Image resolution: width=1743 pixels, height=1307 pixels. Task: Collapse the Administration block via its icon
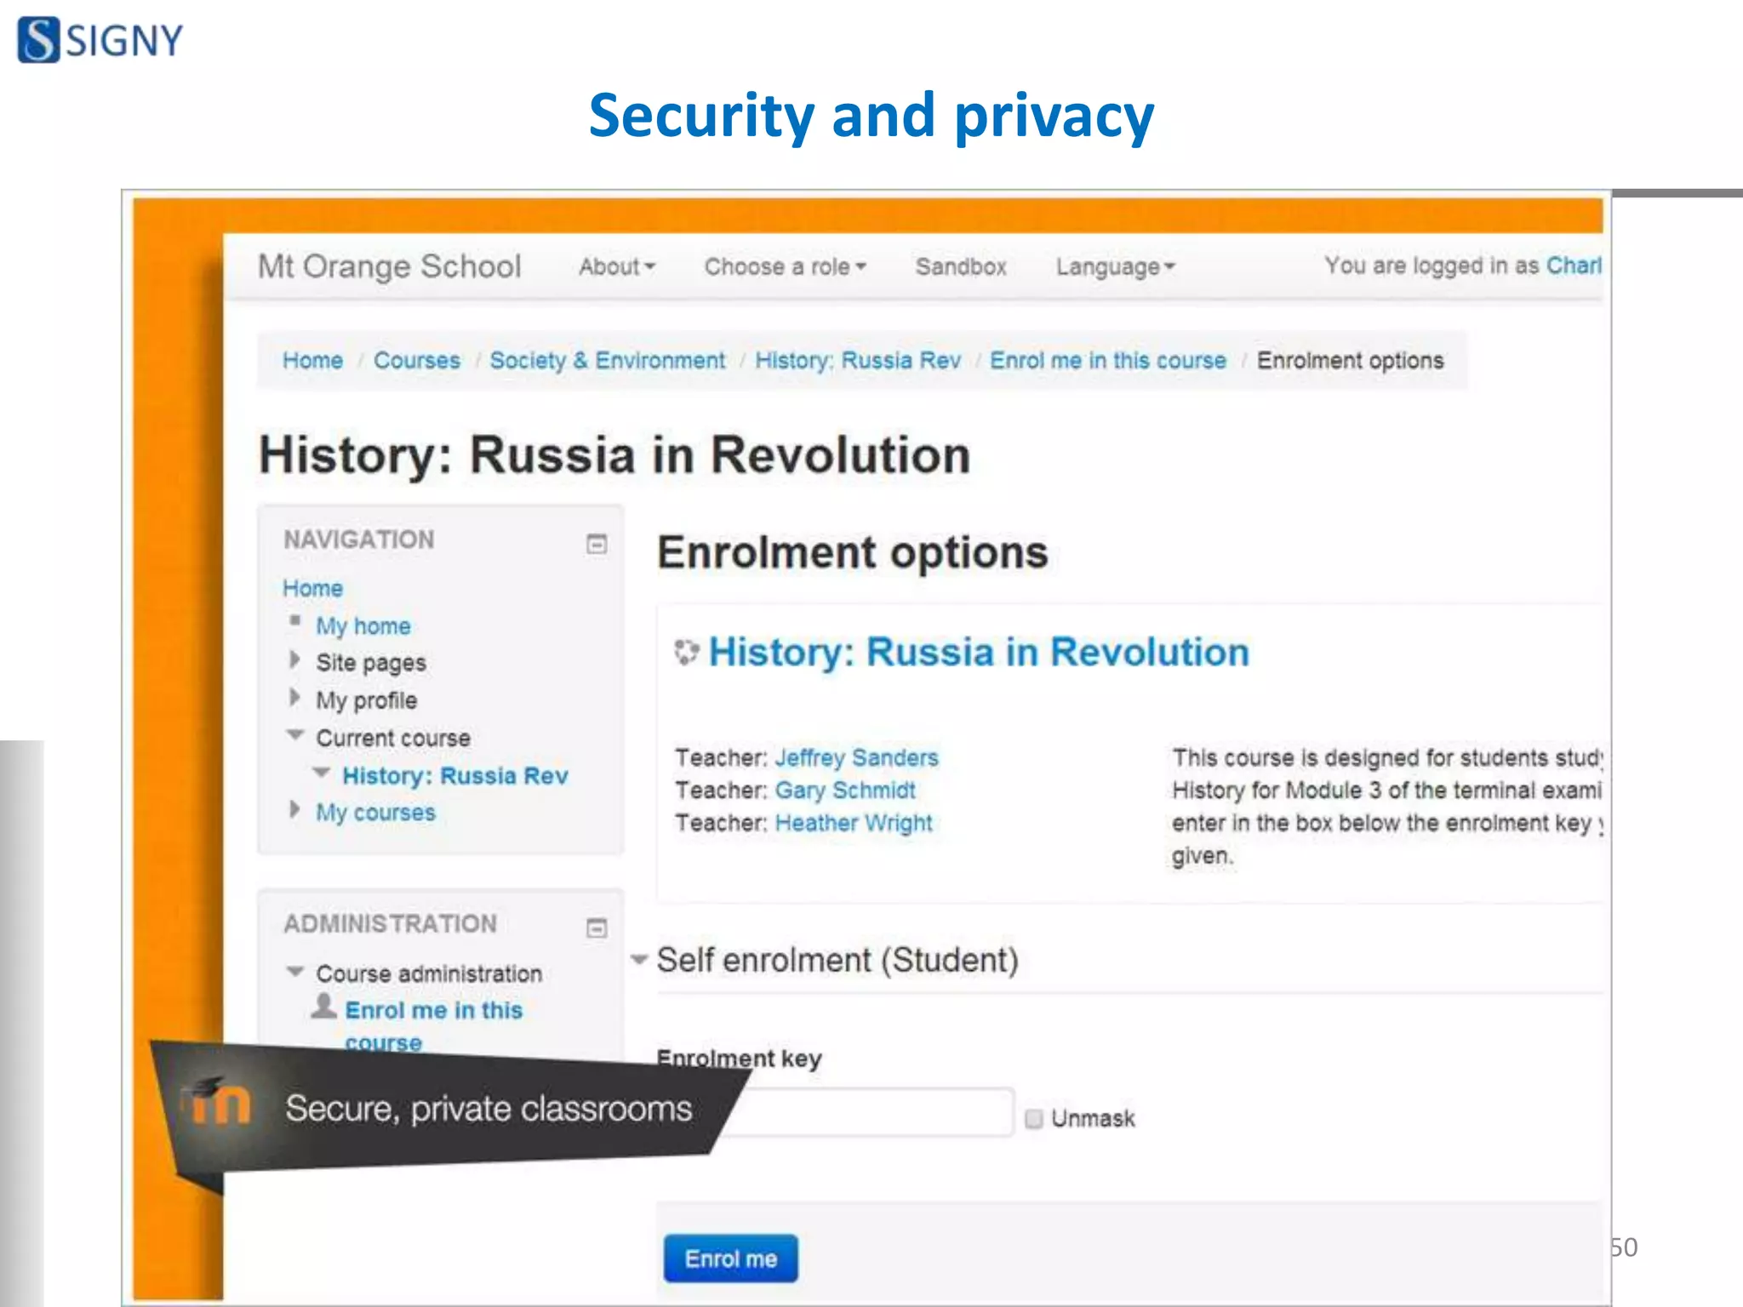point(597,927)
